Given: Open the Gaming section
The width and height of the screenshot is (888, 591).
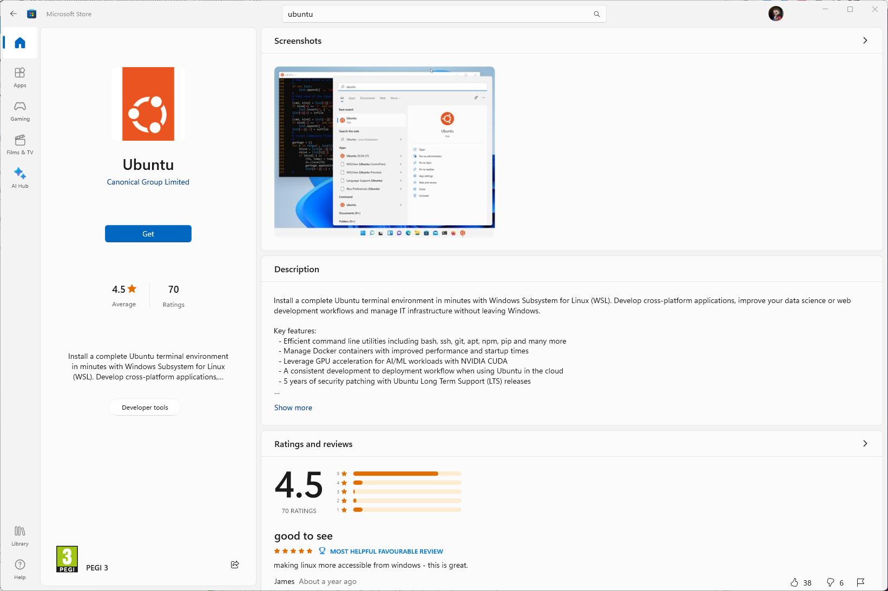Looking at the screenshot, I should tap(20, 111).
